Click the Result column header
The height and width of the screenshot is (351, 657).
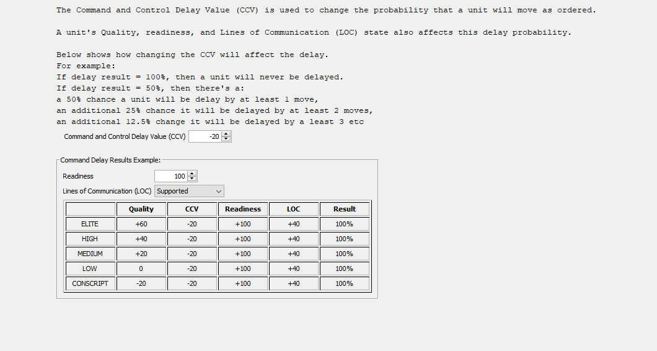click(345, 209)
